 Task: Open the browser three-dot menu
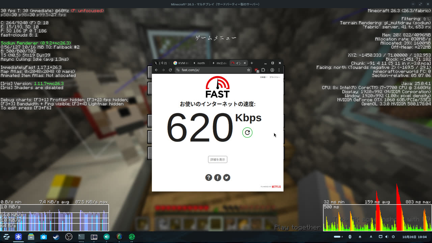279,70
